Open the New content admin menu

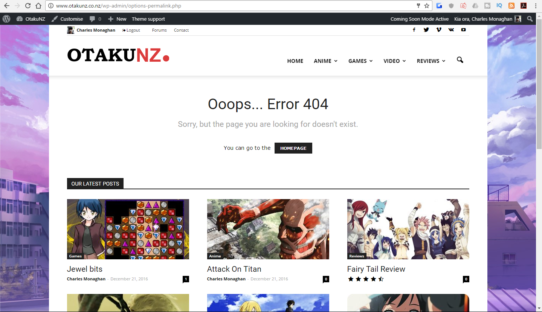pos(117,19)
